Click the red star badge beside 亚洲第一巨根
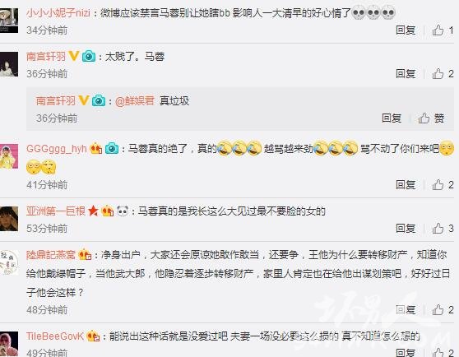 [93, 211]
